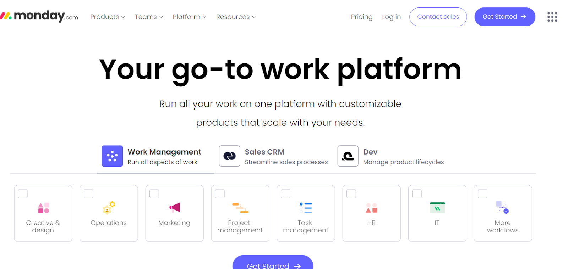This screenshot has width=568, height=269.
Task: Click the IT window icon
Action: coord(437,208)
